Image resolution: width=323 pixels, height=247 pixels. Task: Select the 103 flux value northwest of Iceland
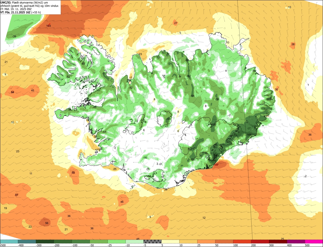point(48,26)
